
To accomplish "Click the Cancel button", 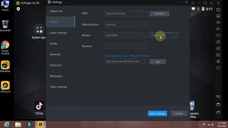I will click(178, 113).
